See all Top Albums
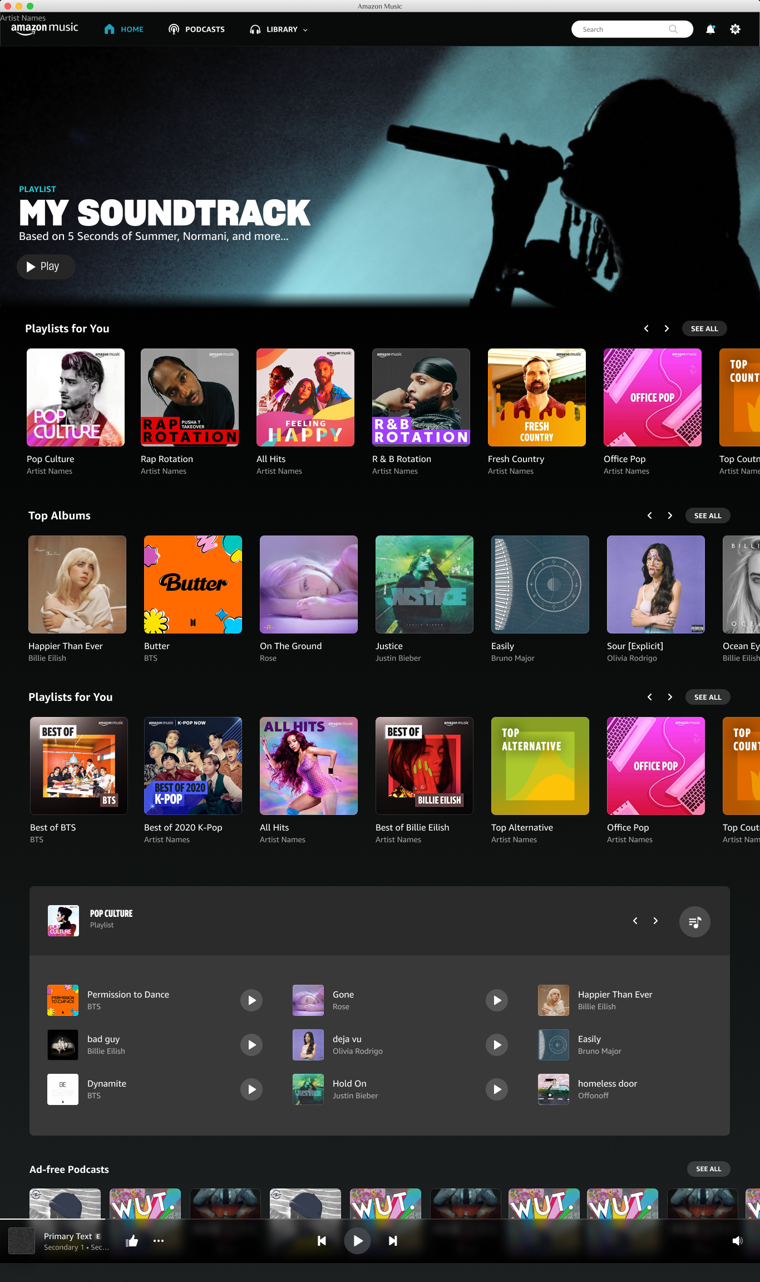Screen dimensions: 760x1282 [708, 515]
